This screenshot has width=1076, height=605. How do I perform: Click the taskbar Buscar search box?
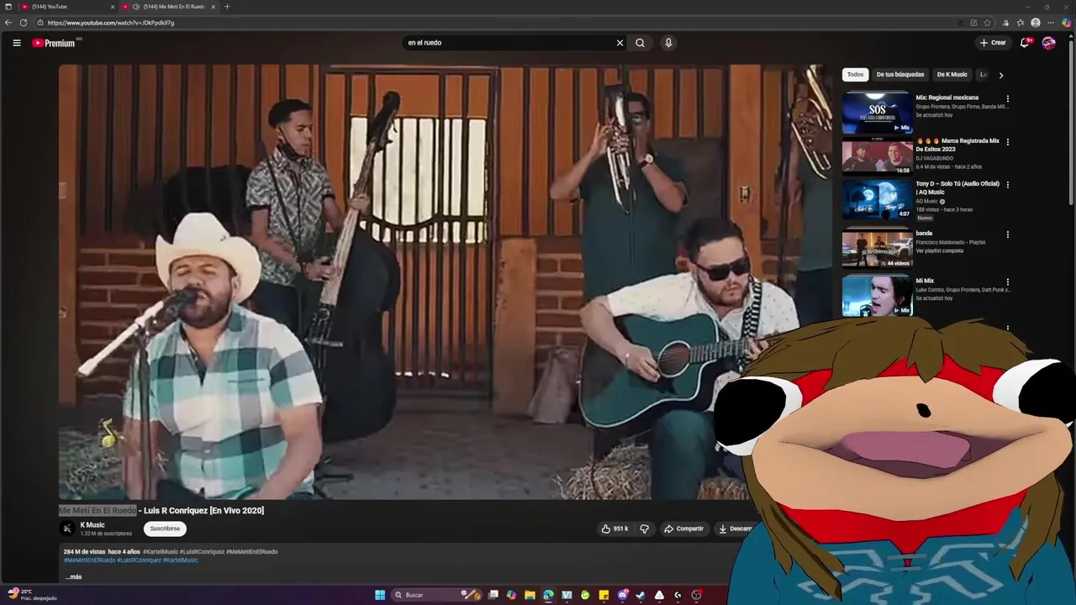pyautogui.click(x=437, y=595)
